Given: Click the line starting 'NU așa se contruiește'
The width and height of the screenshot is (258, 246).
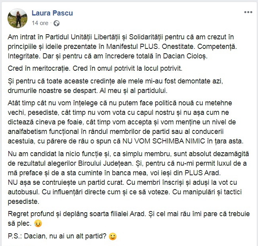Looking at the screenshot, I should pyautogui.click(x=122, y=182).
